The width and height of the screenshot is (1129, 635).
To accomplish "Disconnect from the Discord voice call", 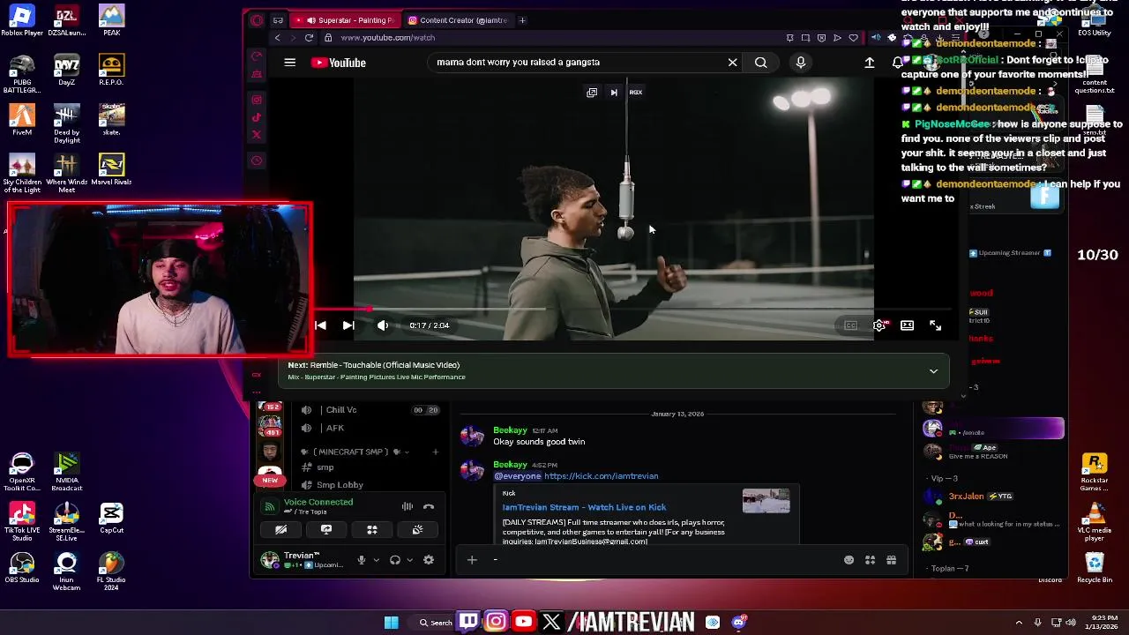I will point(429,506).
